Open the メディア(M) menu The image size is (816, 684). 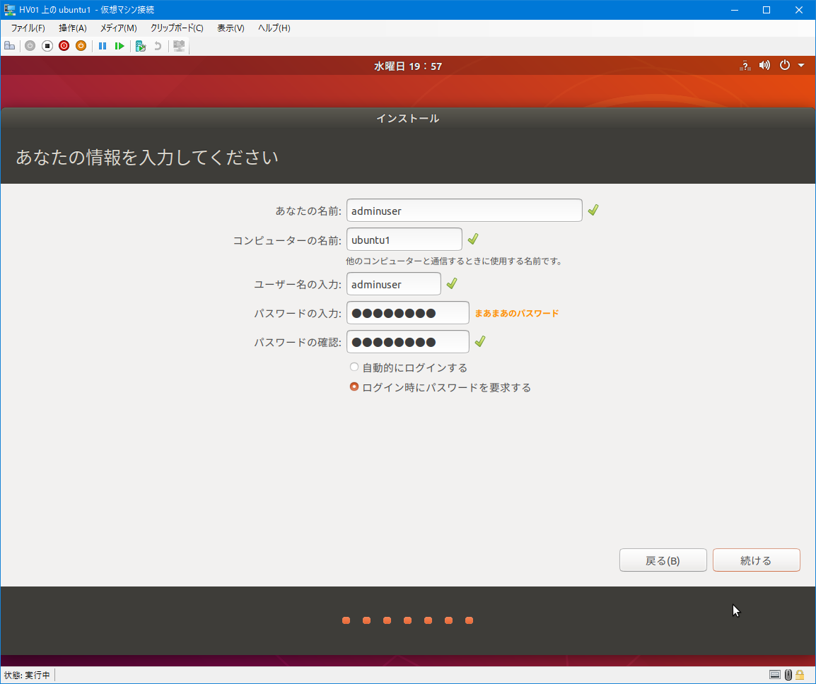118,28
